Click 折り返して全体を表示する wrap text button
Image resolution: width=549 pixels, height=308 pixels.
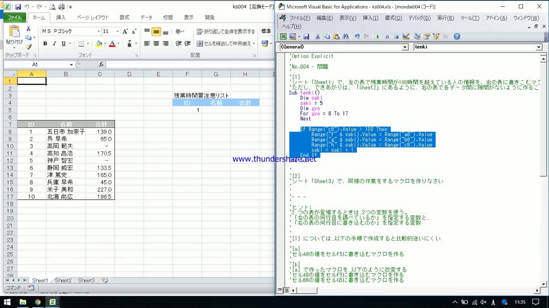pos(226,32)
